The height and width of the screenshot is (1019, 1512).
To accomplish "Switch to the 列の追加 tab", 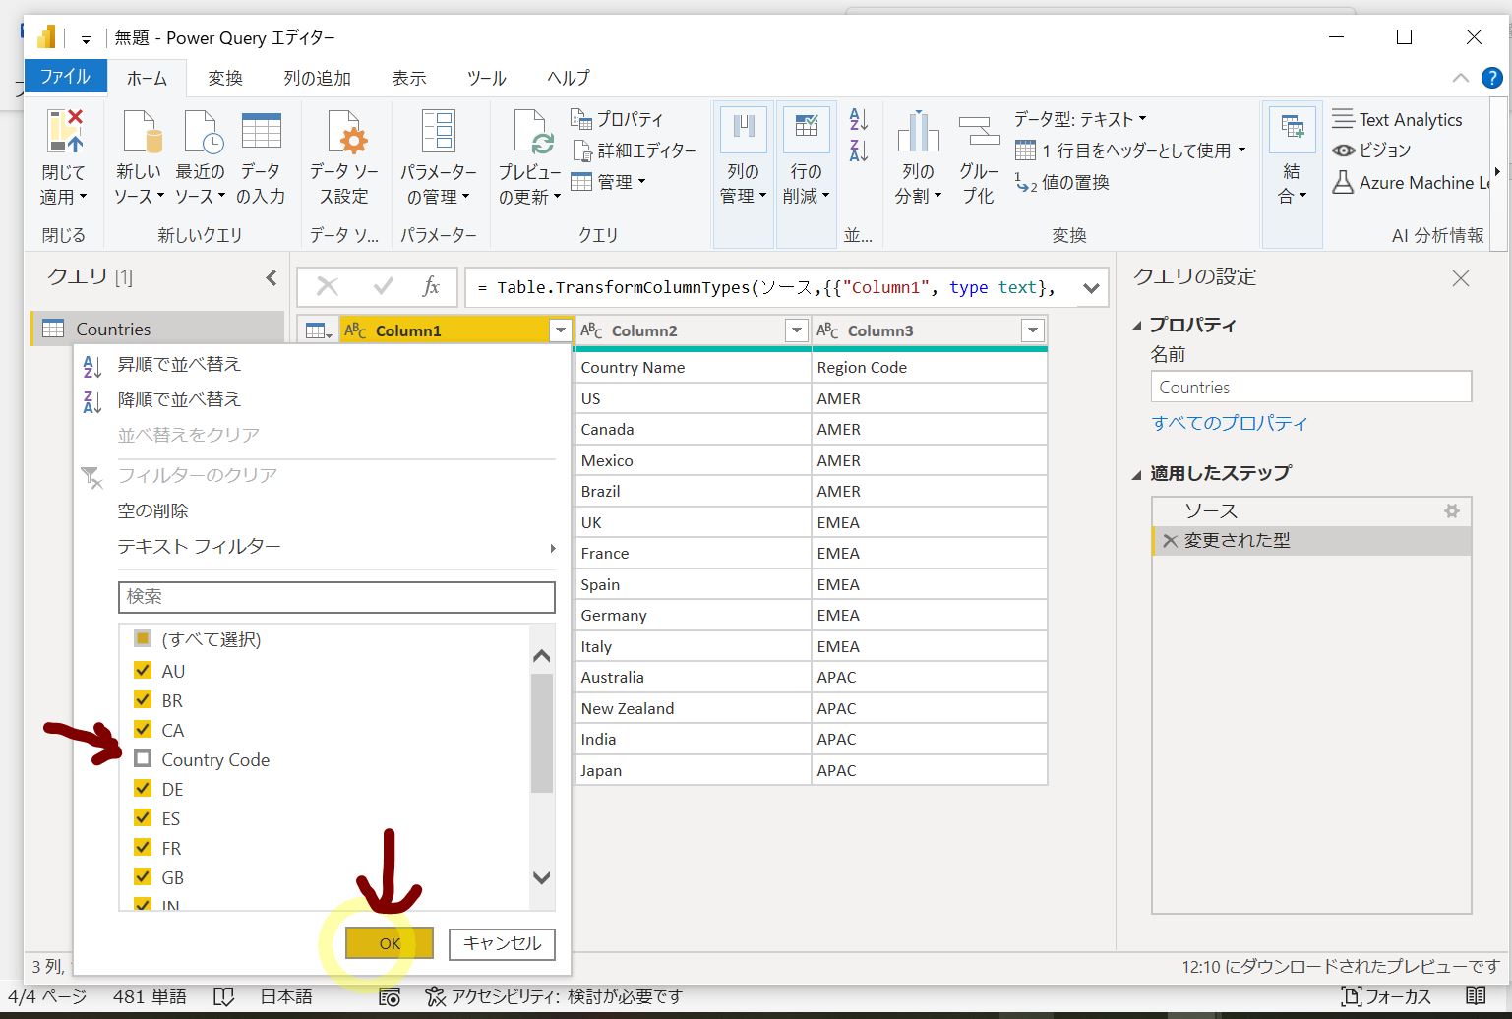I will pyautogui.click(x=317, y=78).
